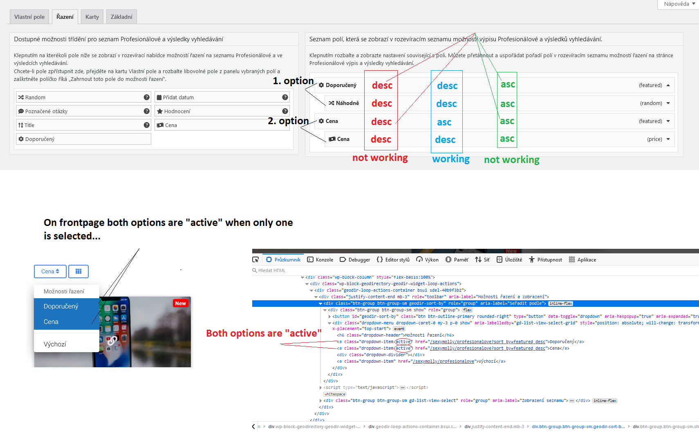Select the Řazení tab

[x=65, y=17]
